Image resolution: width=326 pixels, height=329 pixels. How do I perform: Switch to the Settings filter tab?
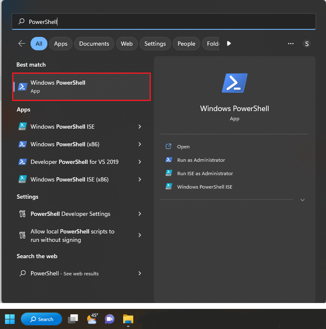pyautogui.click(x=155, y=44)
